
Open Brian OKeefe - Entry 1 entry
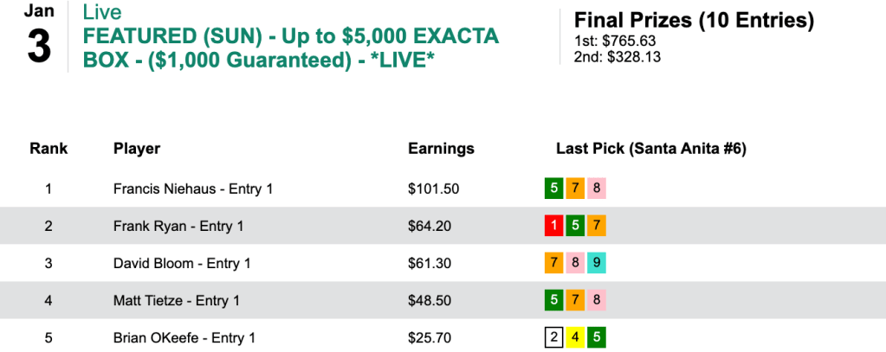184,338
